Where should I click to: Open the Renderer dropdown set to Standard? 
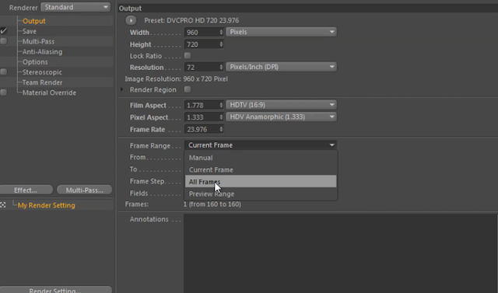[x=75, y=7]
